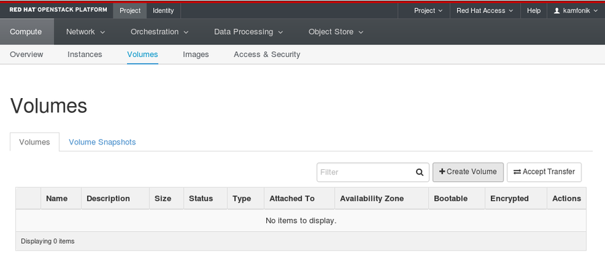
Task: Go to the Overview page
Action: click(x=27, y=54)
